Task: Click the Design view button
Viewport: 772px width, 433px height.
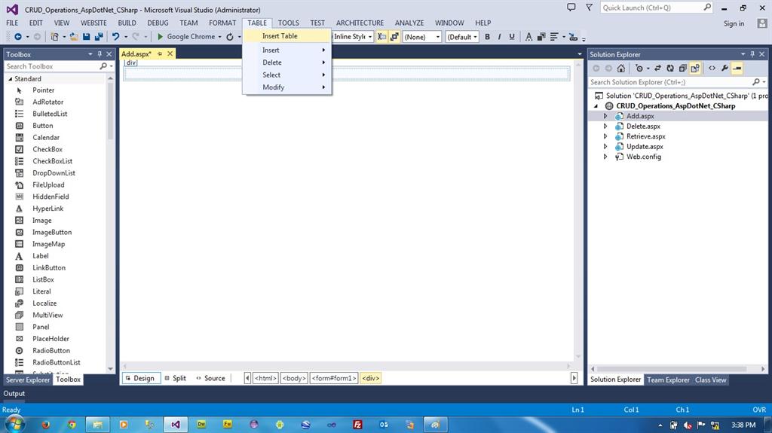Action: (140, 378)
